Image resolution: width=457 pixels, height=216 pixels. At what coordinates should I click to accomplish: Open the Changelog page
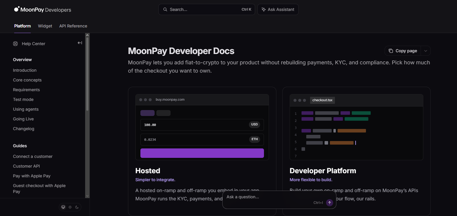coord(24,129)
